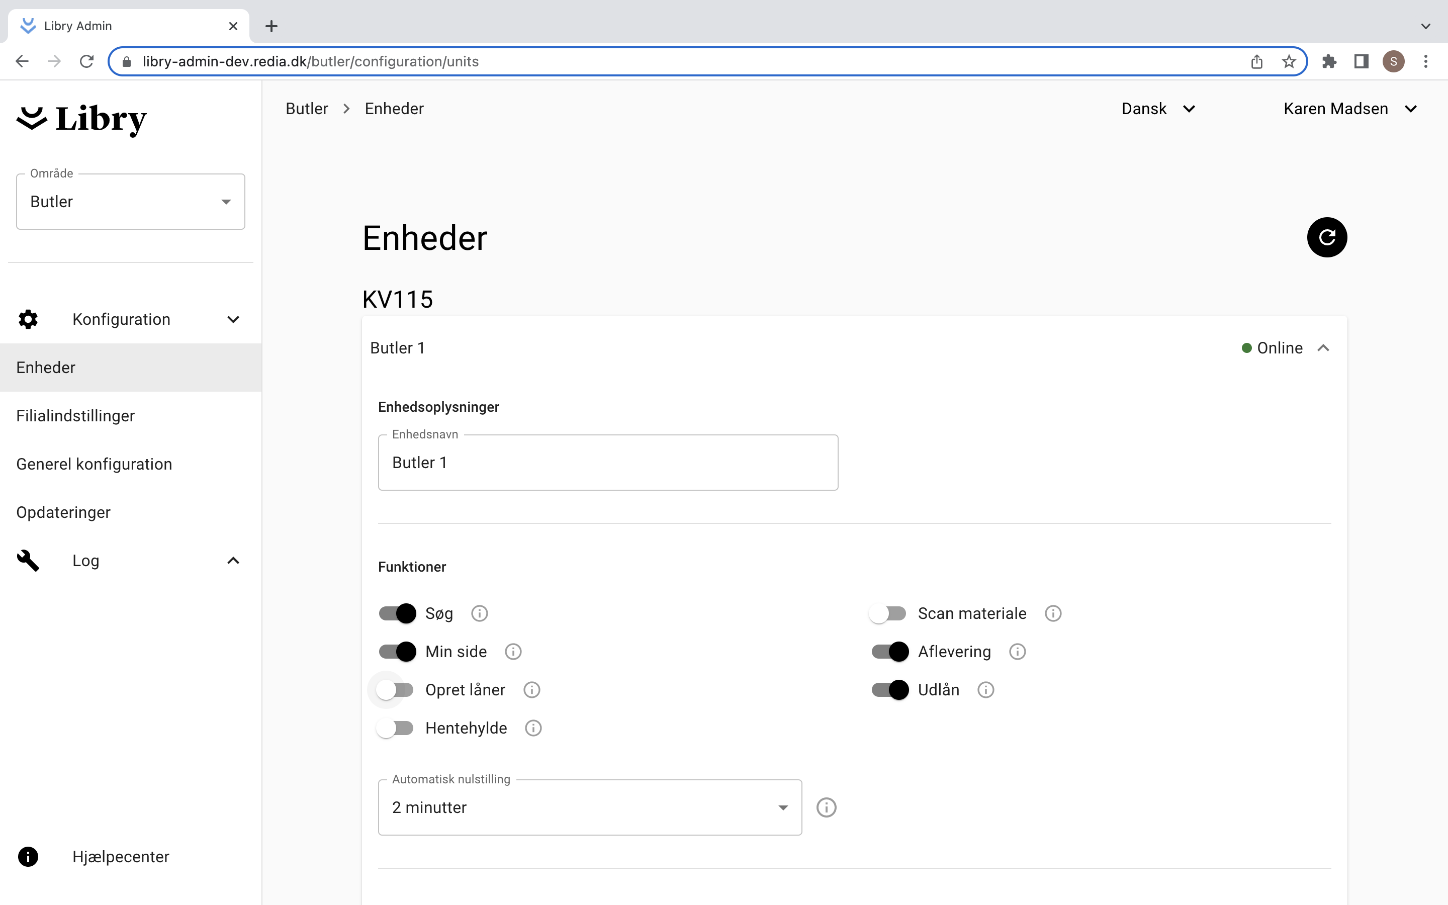The width and height of the screenshot is (1448, 905).
Task: Enable the Opret låner toggle
Action: (395, 690)
